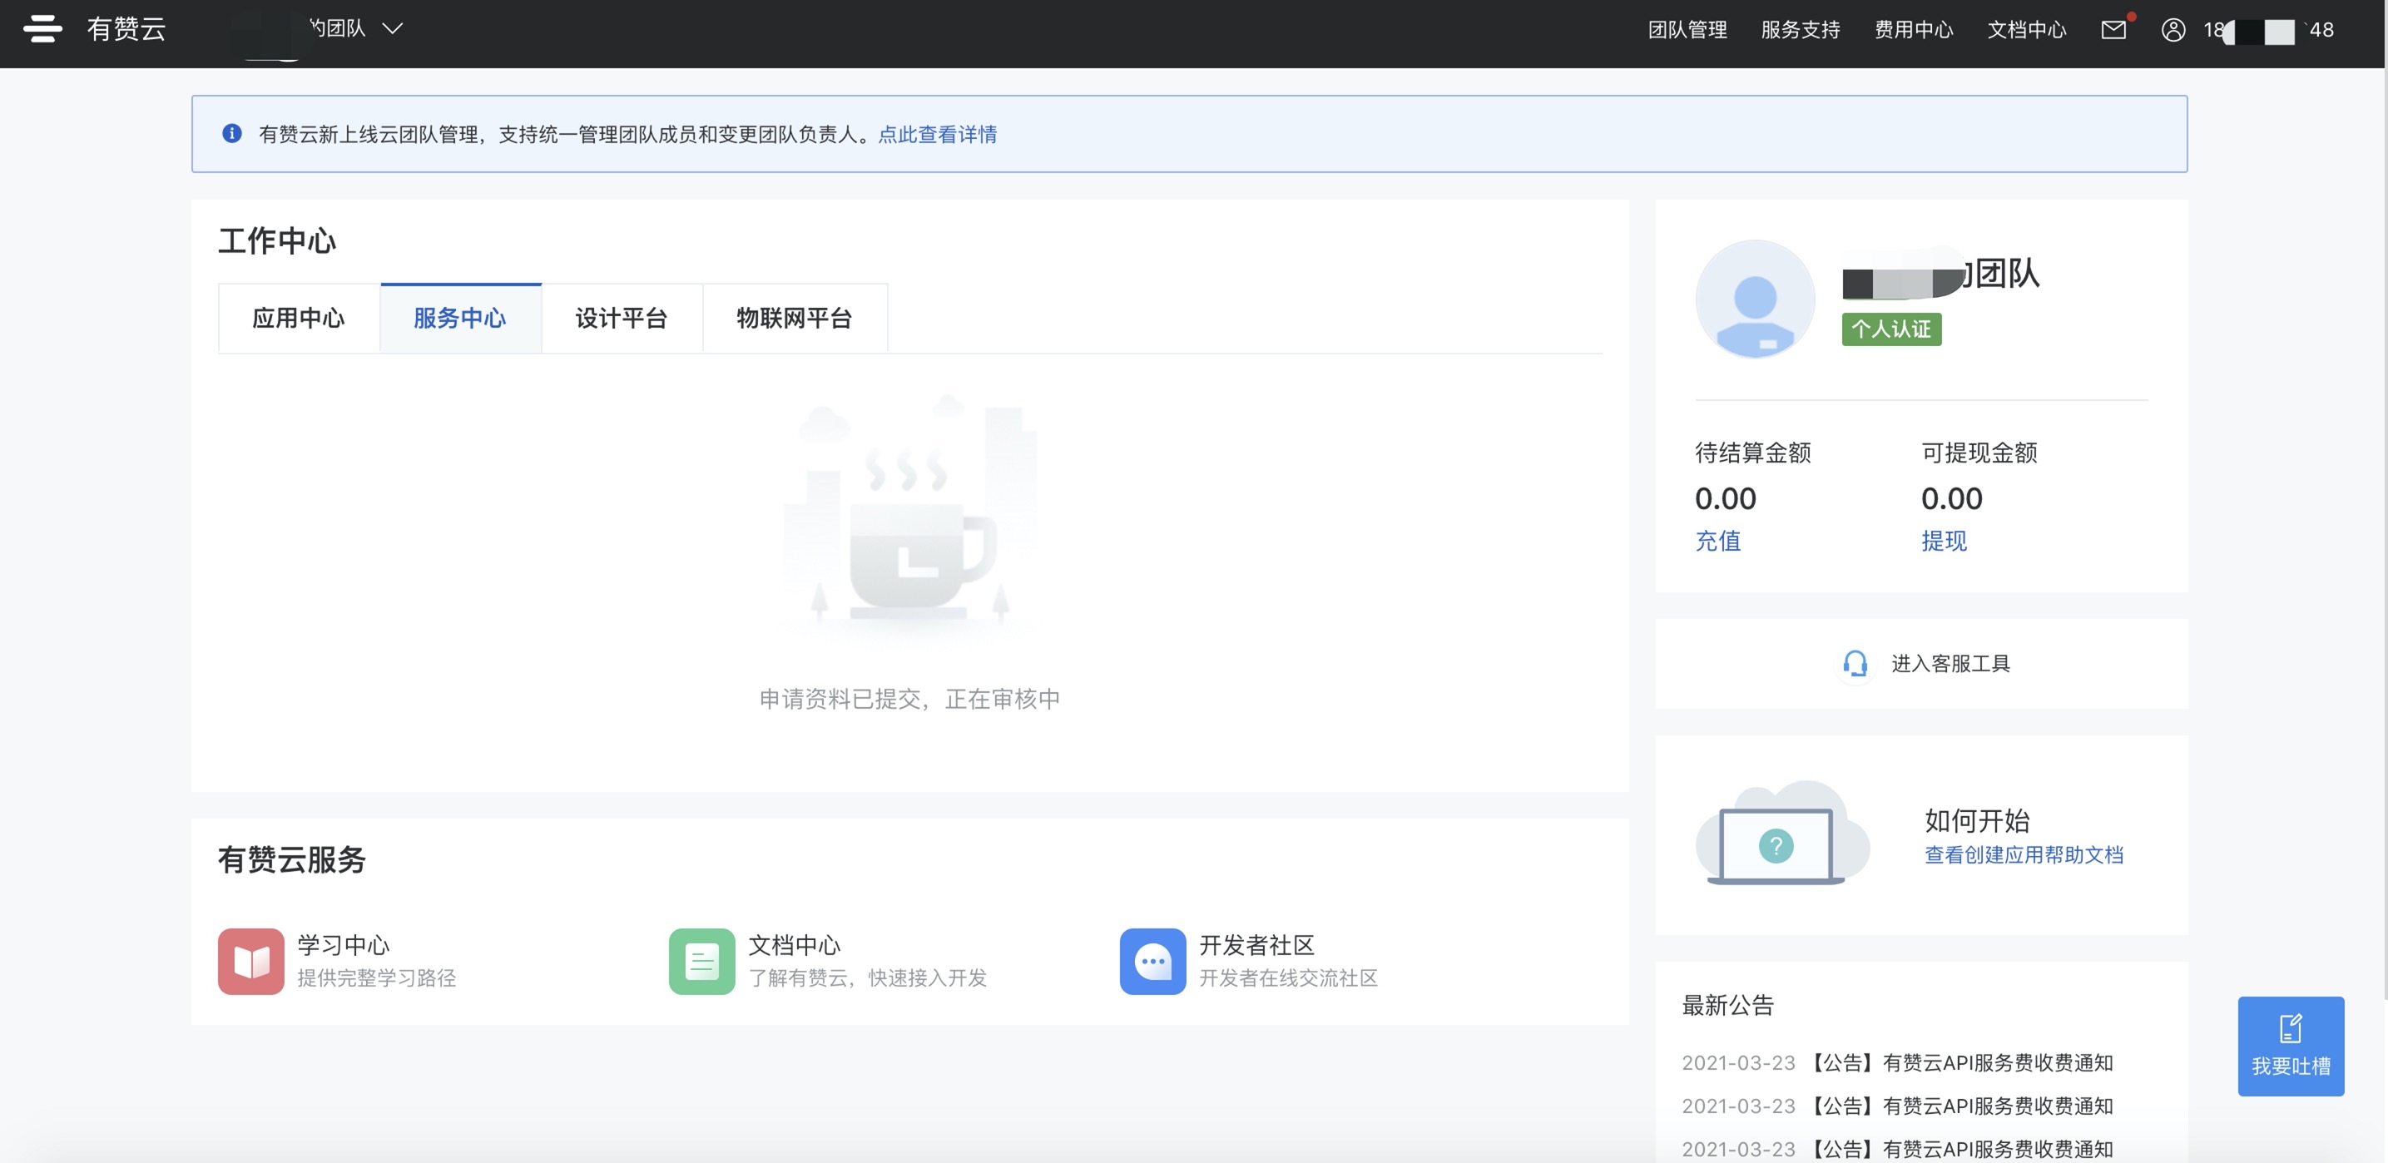This screenshot has height=1163, width=2388.
Task: Click the 我要吐槽 feedback button
Action: pyautogui.click(x=2291, y=1047)
